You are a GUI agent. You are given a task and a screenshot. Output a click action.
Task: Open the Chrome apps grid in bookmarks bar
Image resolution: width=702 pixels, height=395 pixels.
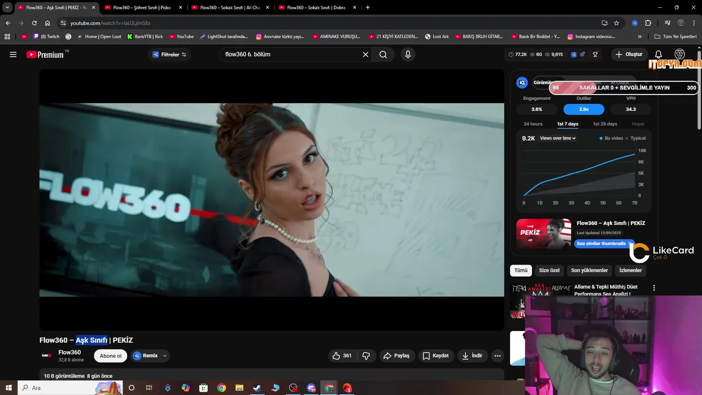point(7,36)
